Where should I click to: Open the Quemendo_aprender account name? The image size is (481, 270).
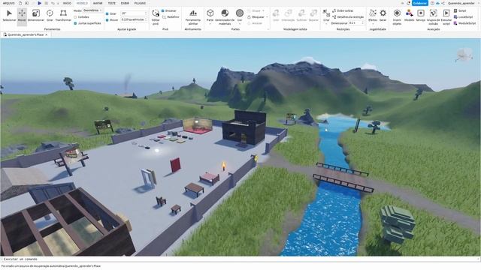pos(461,3)
